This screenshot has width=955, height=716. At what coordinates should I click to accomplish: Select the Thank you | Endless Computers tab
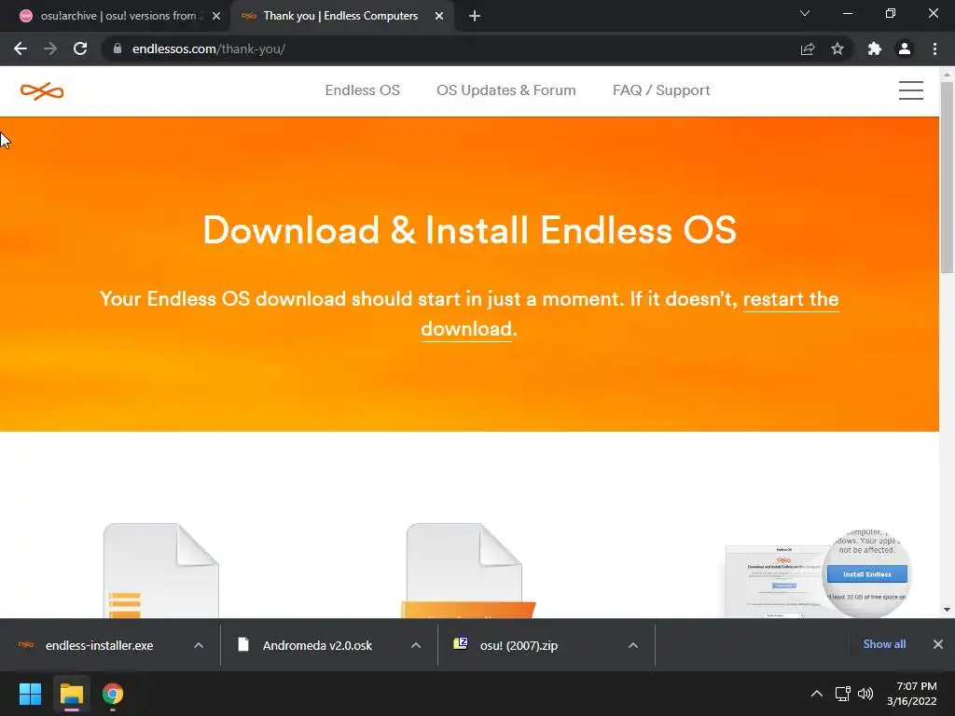(341, 16)
